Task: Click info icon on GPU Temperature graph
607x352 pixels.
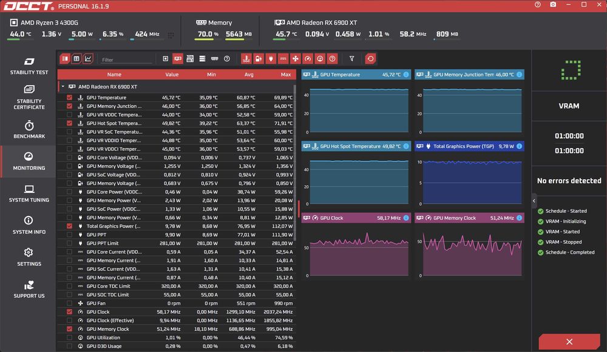Action: [406, 75]
